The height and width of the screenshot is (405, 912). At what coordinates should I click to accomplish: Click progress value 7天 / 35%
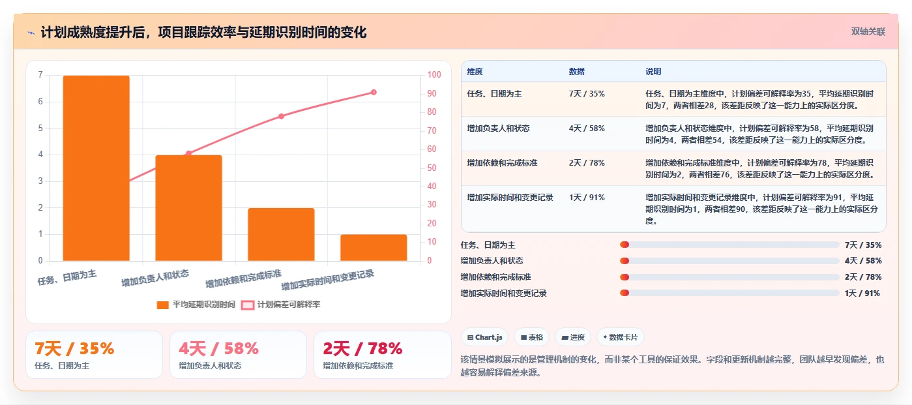pos(862,245)
